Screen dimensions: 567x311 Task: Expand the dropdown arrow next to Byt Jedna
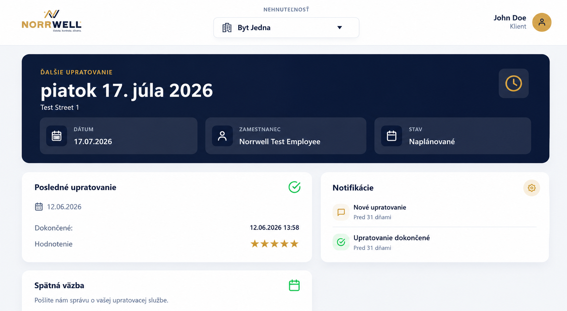click(x=340, y=27)
